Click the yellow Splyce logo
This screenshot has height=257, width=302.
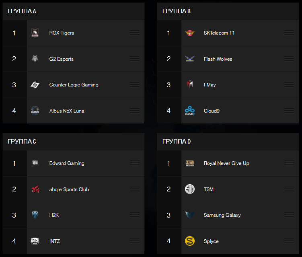(x=190, y=241)
